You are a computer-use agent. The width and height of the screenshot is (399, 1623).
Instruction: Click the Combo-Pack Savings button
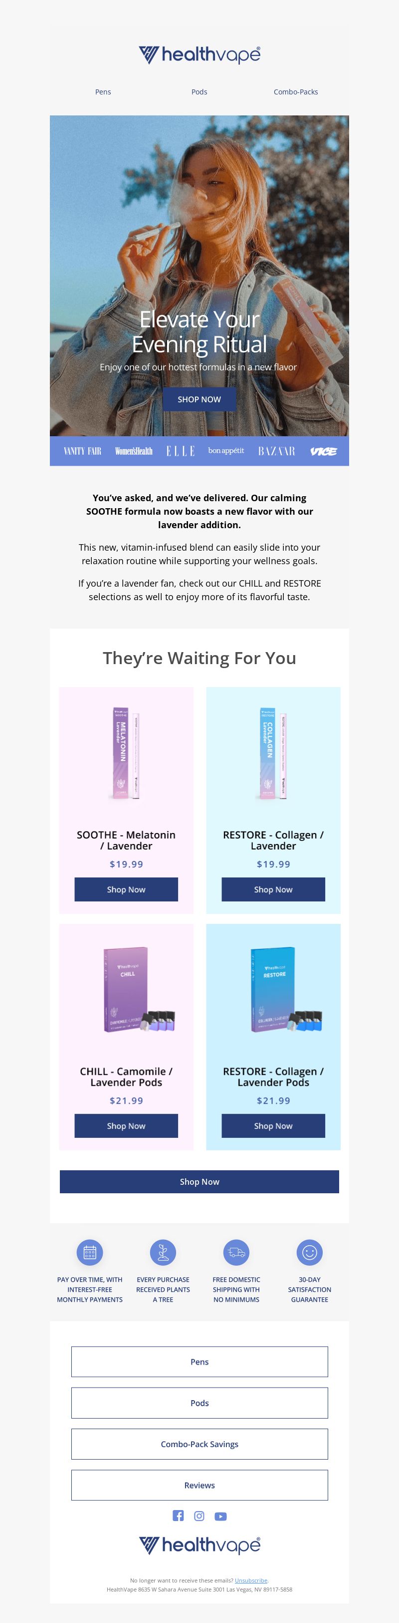(x=199, y=1444)
